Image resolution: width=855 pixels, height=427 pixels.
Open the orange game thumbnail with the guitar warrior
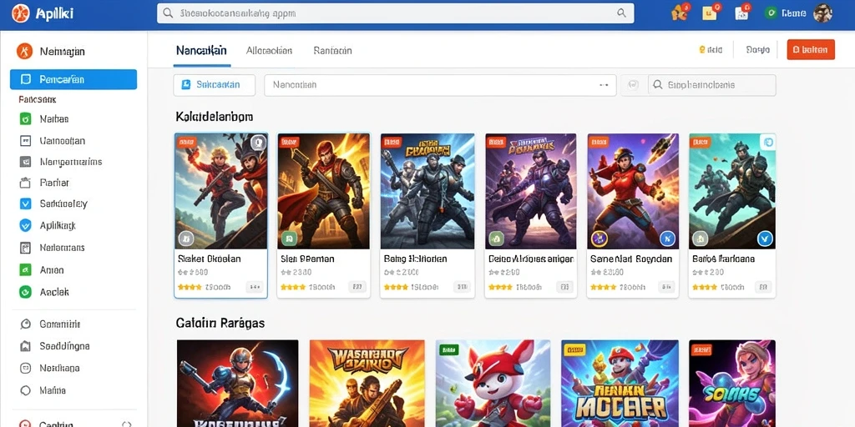(367, 384)
